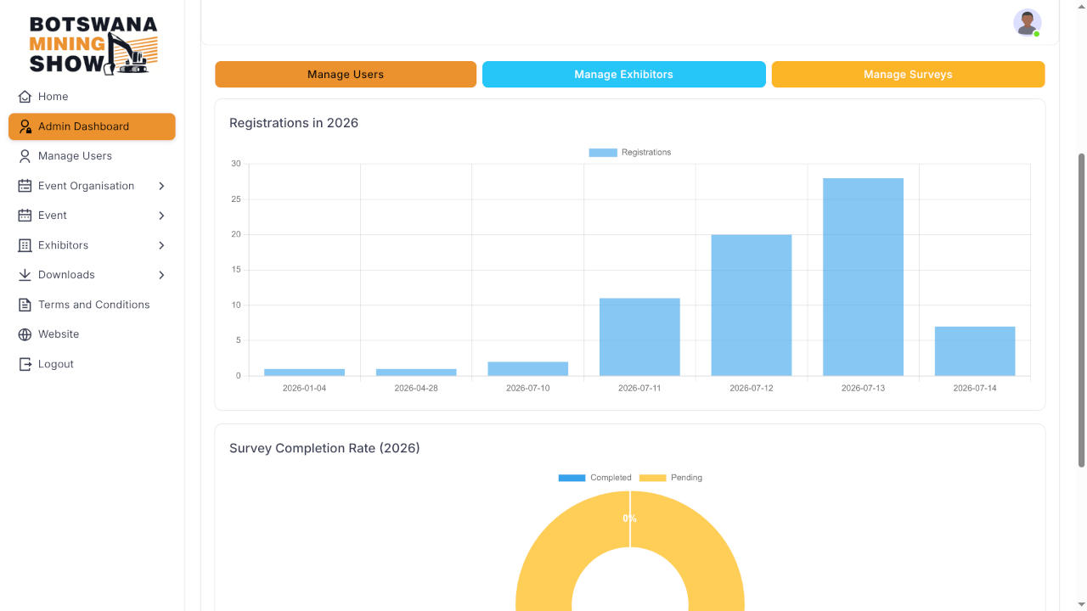1087x611 pixels.
Task: Open the orange Manage Users button
Action: pos(346,75)
